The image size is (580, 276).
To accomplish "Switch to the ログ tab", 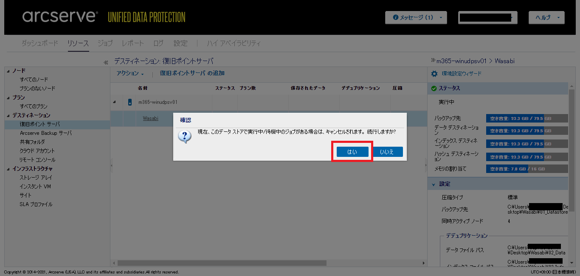I will 158,43.
